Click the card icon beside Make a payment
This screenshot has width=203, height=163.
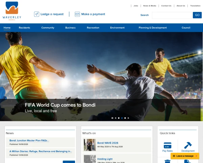(x=77, y=14)
